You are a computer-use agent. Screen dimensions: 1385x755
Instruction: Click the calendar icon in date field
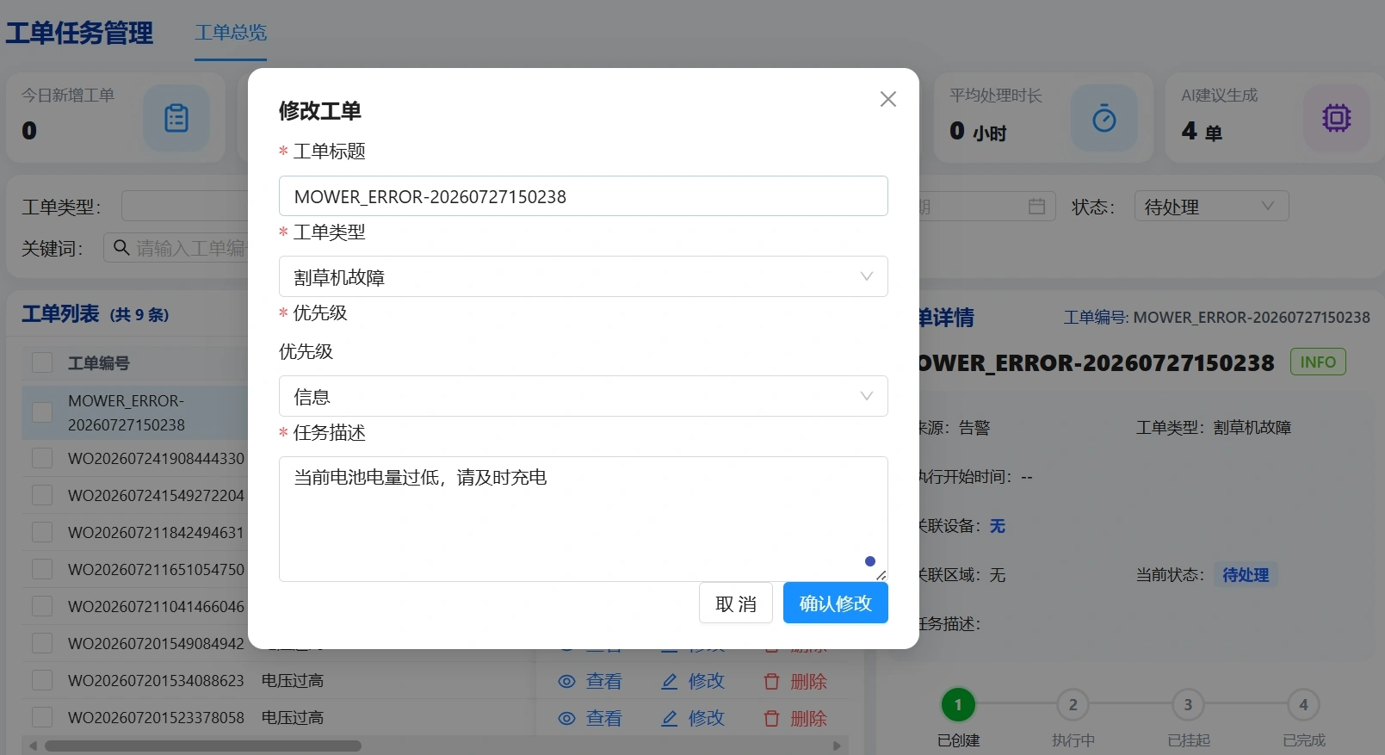click(x=1037, y=206)
